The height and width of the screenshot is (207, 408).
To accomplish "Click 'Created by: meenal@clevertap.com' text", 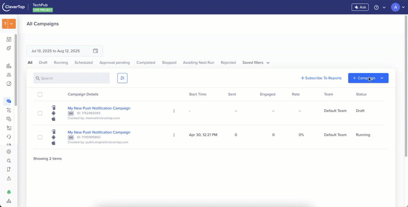I will point(94,118).
